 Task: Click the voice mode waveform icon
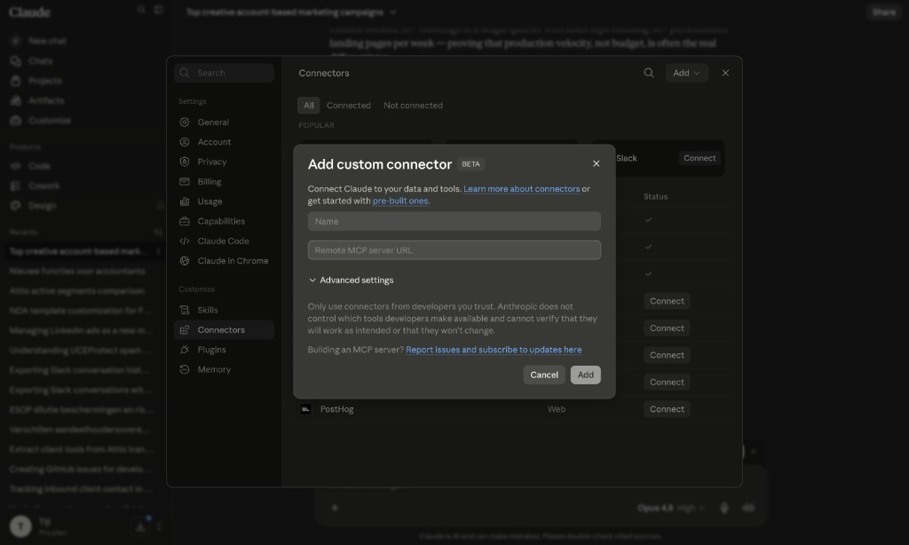pos(748,508)
